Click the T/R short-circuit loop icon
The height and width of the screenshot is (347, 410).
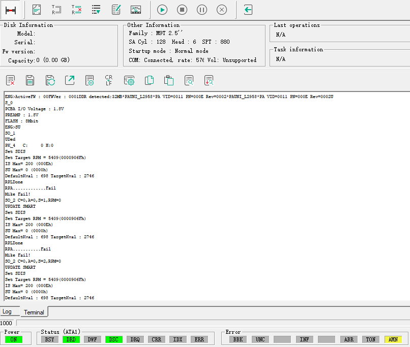point(56,10)
